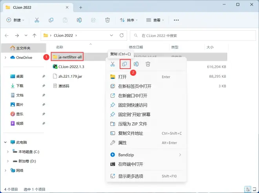Close the CLion 2022 tab
This screenshot has height=193, width=259.
[x=67, y=7]
